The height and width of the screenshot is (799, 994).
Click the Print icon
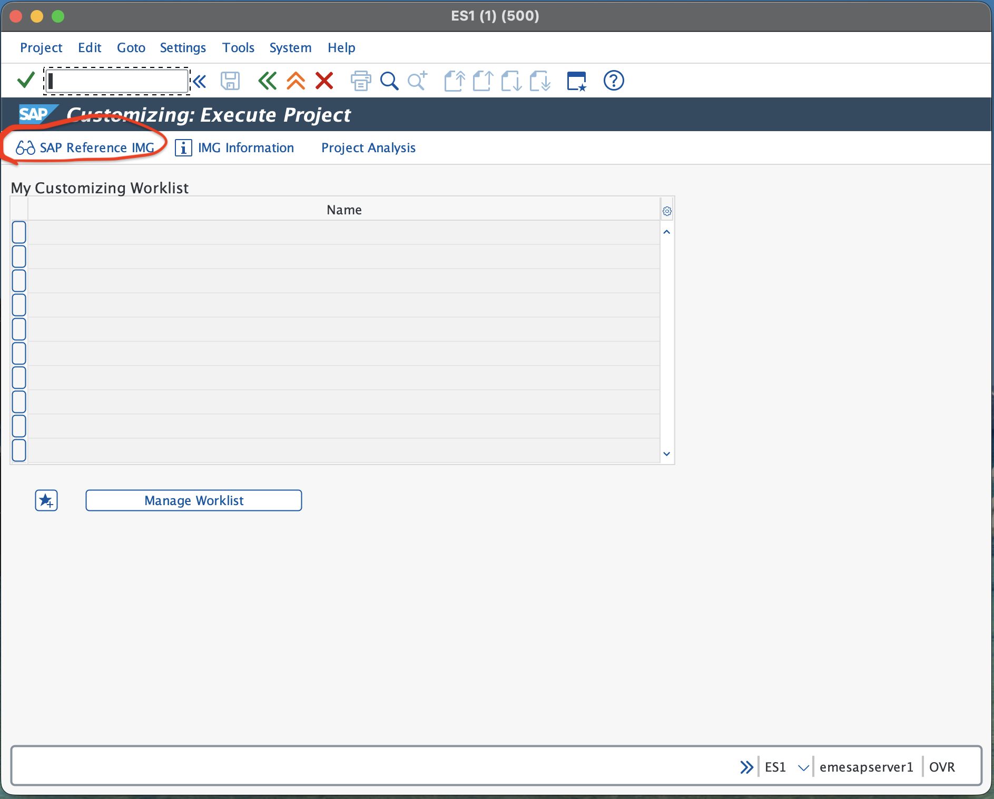point(361,81)
